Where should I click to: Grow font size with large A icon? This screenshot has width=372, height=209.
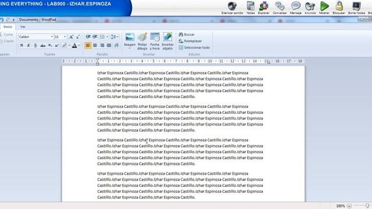[x=71, y=37]
